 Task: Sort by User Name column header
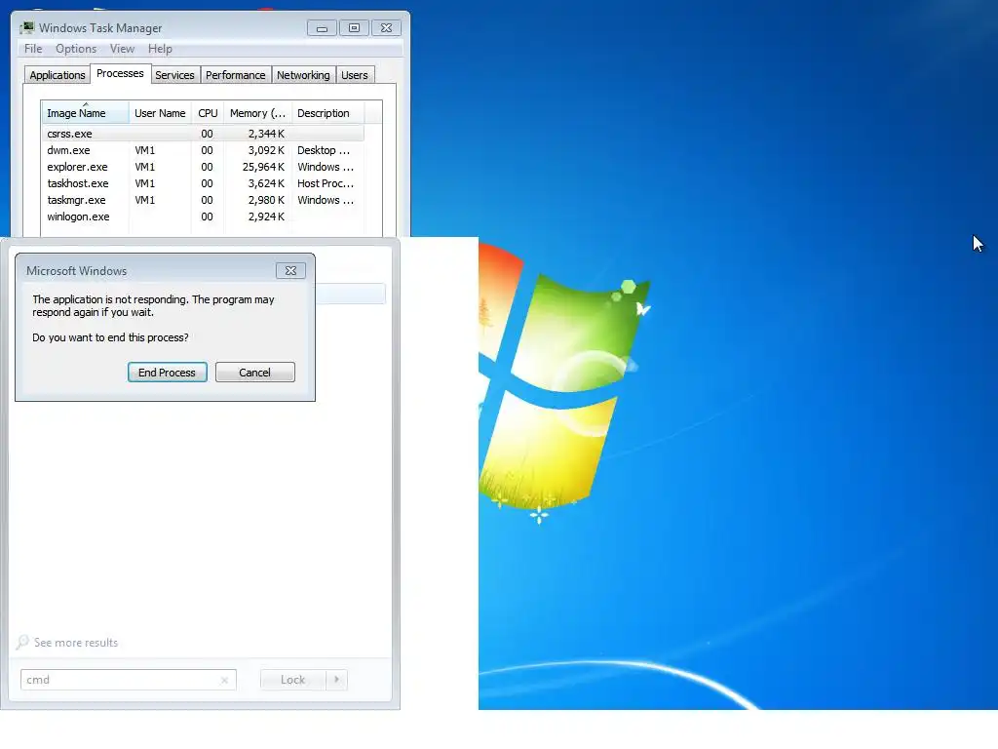pyautogui.click(x=160, y=113)
